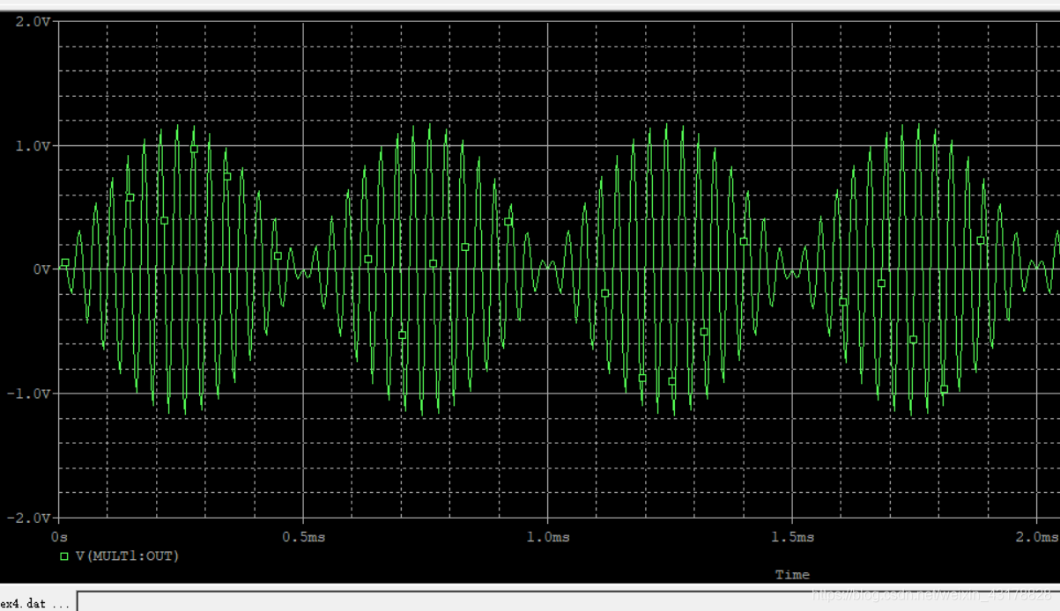1060x611 pixels.
Task: Click the 2.0V y-axis label
Action: coord(33,21)
